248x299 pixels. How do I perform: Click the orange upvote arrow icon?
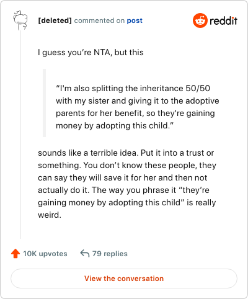click(15, 254)
